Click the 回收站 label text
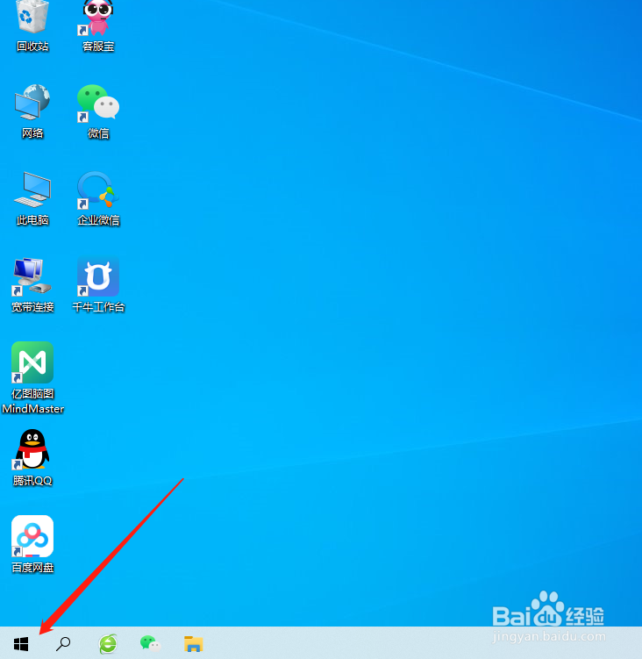This screenshot has height=659, width=642. point(32,47)
